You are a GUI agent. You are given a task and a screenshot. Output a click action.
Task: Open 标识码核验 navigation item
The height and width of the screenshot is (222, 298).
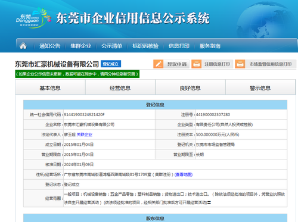pos(145,46)
